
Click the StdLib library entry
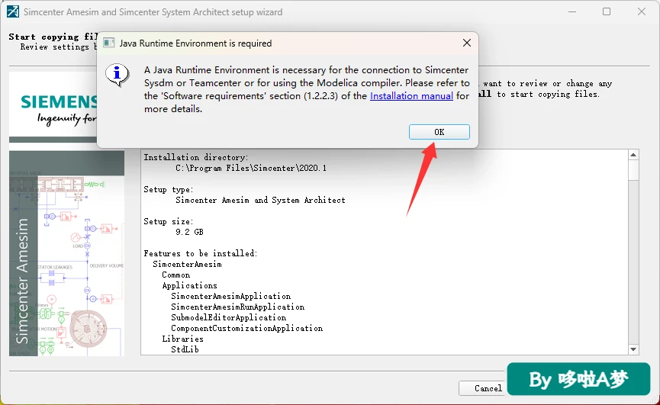point(185,349)
